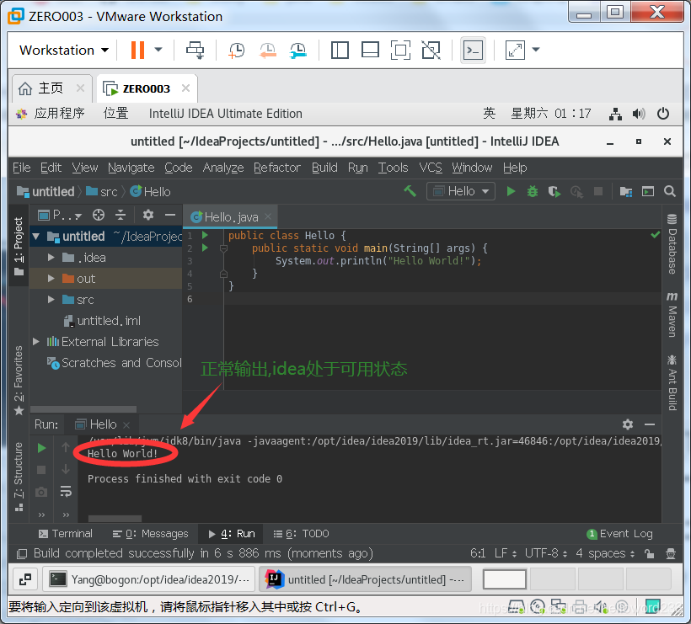Click the camera dump threads icon
This screenshot has height=624, width=691.
41,492
